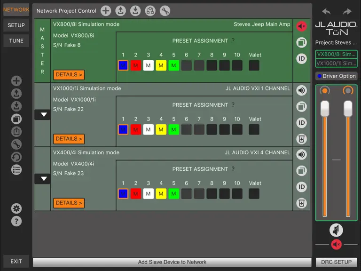Click the right volume slider handle
The width and height of the screenshot is (361, 271).
tap(348, 109)
